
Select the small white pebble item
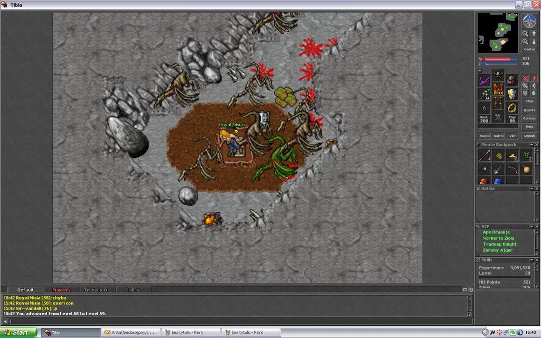[484, 170]
